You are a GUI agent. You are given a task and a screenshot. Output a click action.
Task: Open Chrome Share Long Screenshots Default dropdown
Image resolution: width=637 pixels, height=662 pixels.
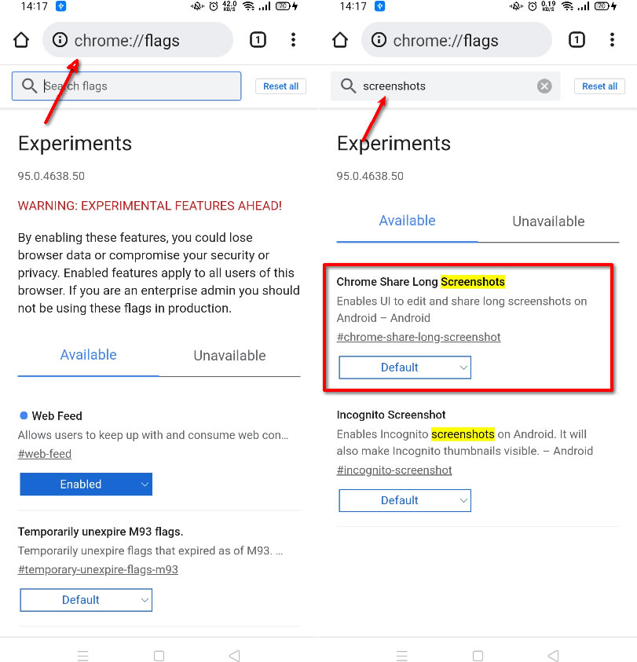[405, 368]
